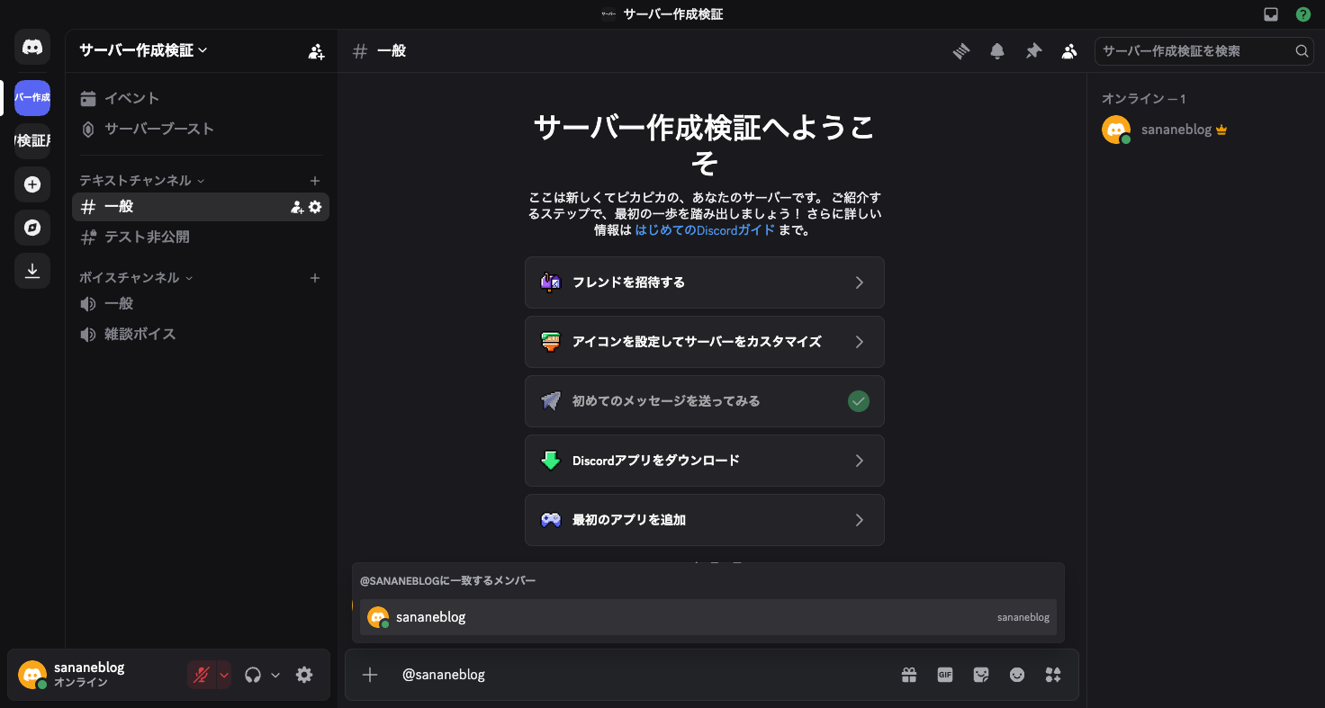The image size is (1325, 708).
Task: Click create invite icon on 一般 channel
Action: 297,207
